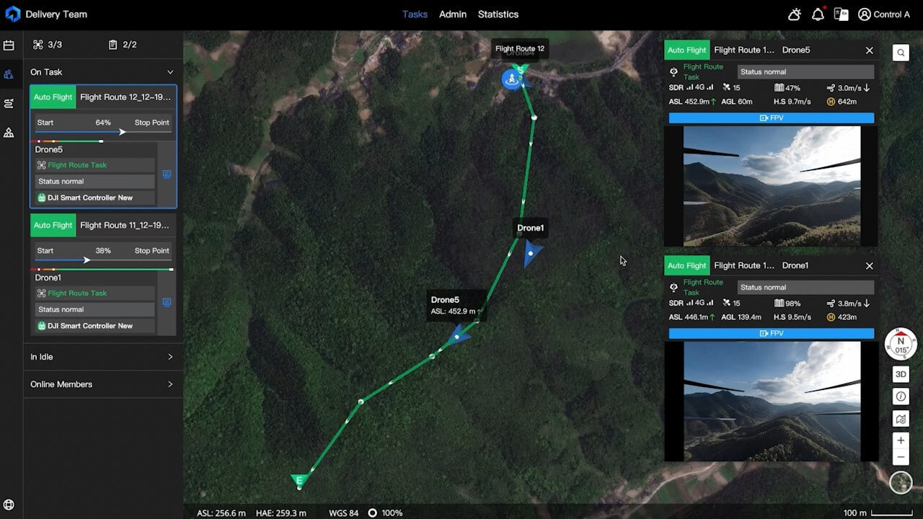Expand the Online Members section

pyautogui.click(x=170, y=384)
